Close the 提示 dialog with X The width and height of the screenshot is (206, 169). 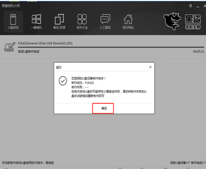pos(150,67)
